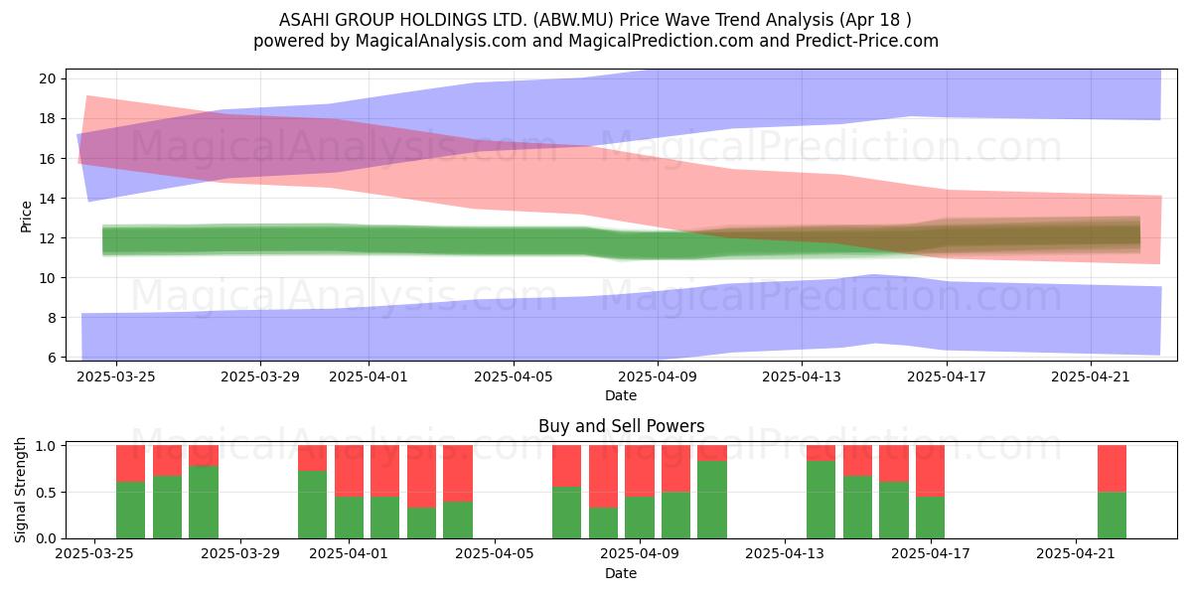Click upper chart x-tick label 2025-03-29
Viewport: 1192px width, 596px height.
(260, 376)
